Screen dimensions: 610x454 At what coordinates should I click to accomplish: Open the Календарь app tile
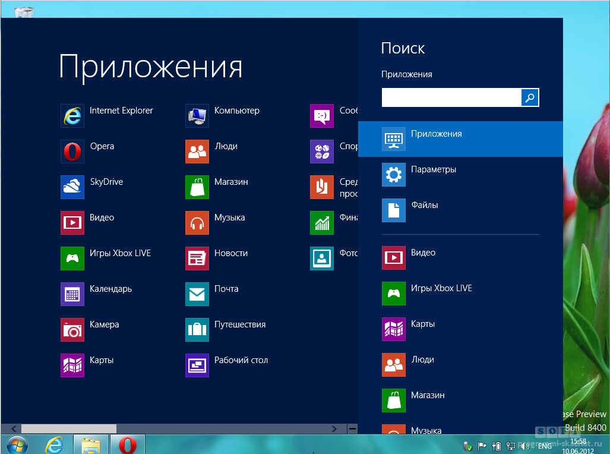tap(72, 294)
